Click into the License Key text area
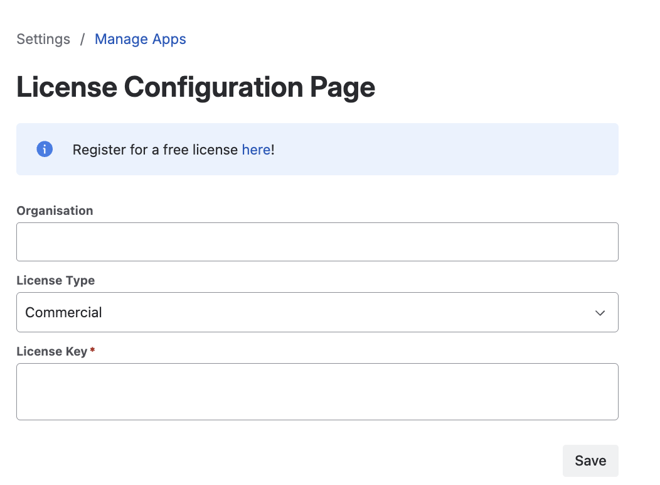 pos(317,391)
